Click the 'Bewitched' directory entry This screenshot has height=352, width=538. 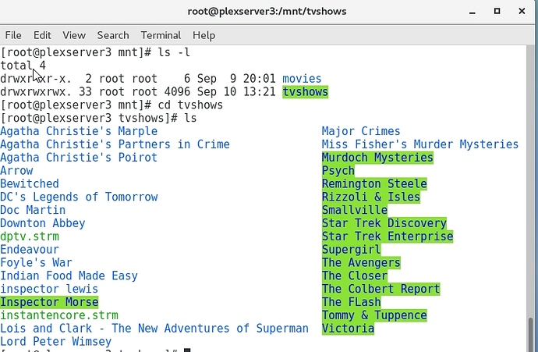(x=30, y=183)
